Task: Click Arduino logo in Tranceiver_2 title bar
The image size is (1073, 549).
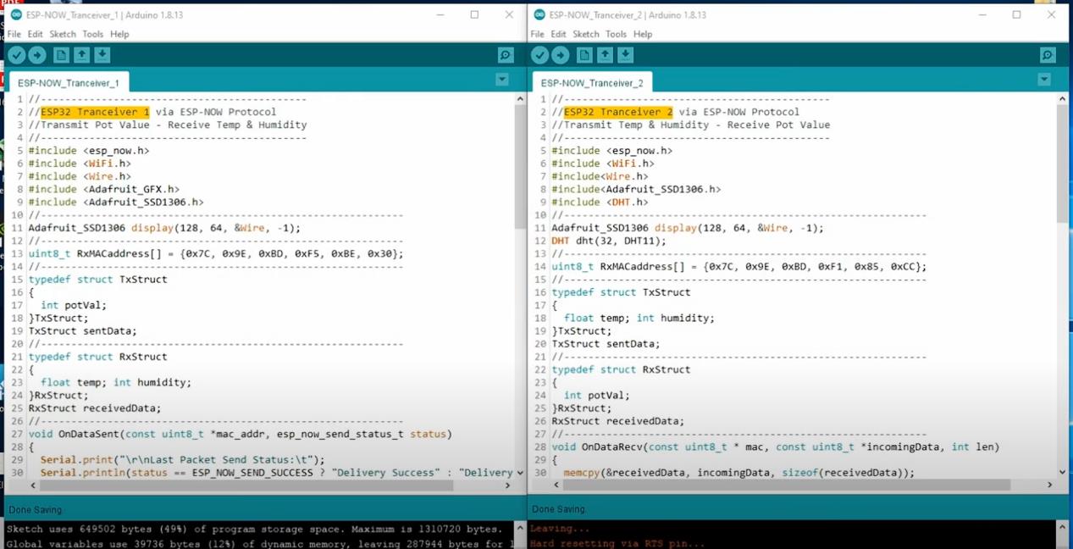Action: (538, 14)
